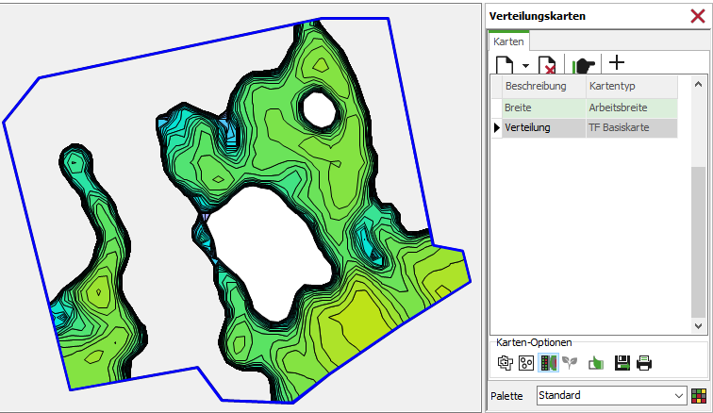Open the color palette grid swatch
Viewport: 713px width, 413px height.
[699, 395]
